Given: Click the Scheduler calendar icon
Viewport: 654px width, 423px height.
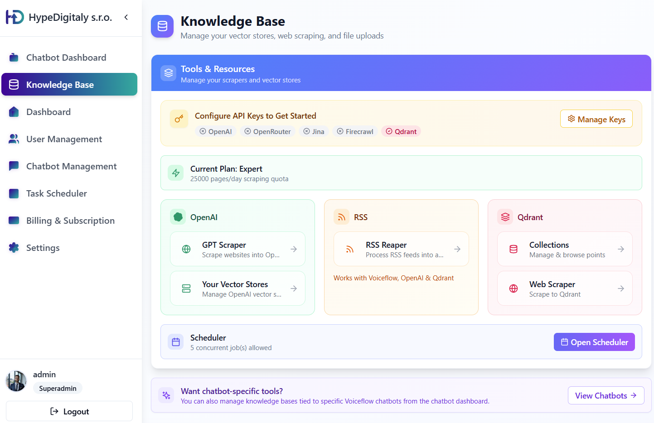Looking at the screenshot, I should click(175, 342).
